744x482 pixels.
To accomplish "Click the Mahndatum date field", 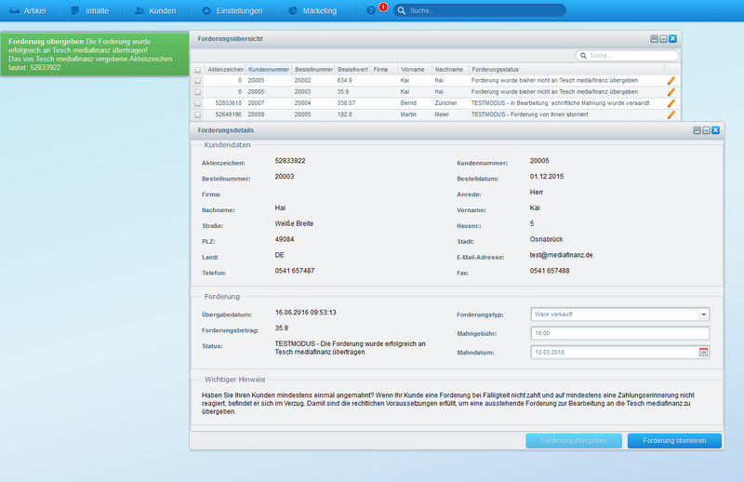I will click(x=614, y=353).
